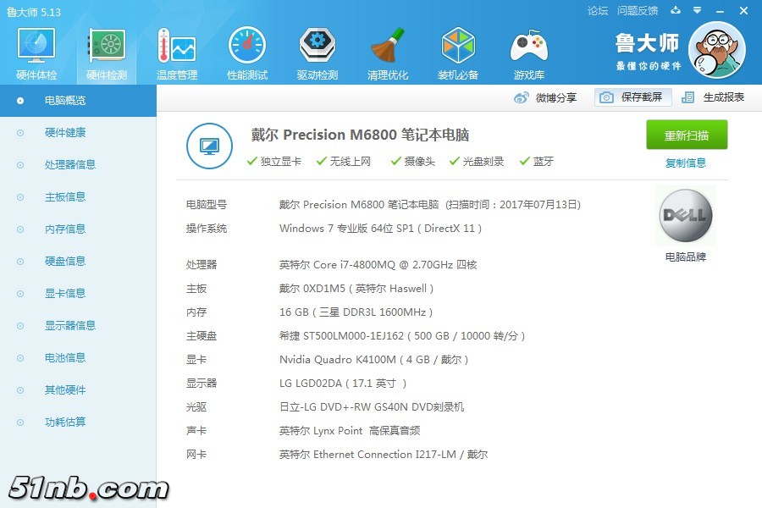Image resolution: width=762 pixels, height=508 pixels.
Task: Click the 鲁大师 5.13 title text
Action: 34,12
